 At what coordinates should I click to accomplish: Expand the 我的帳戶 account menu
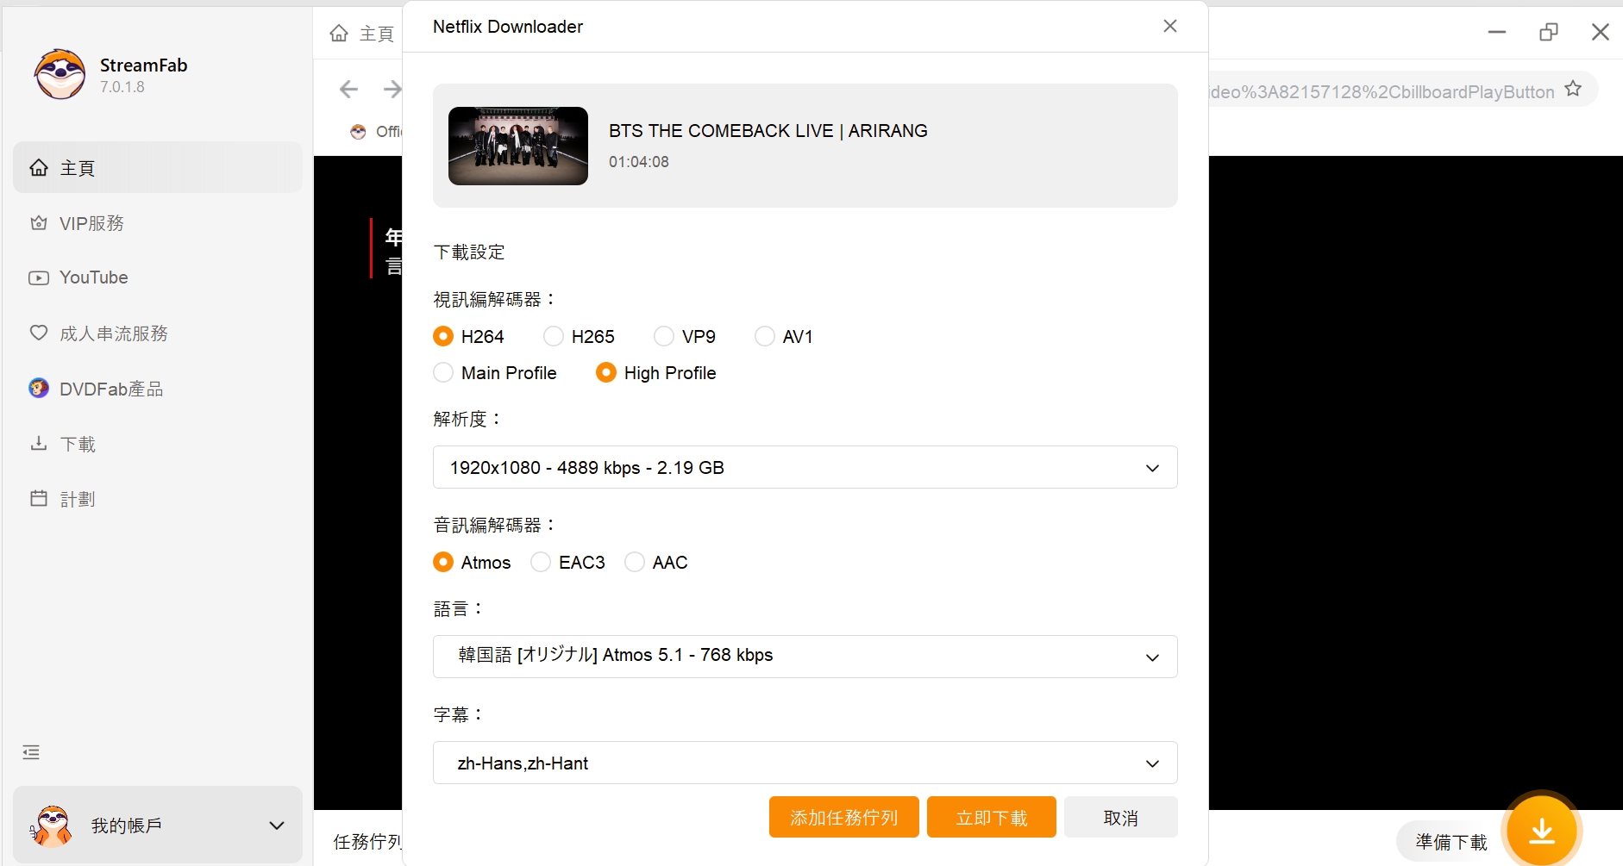pos(276,825)
